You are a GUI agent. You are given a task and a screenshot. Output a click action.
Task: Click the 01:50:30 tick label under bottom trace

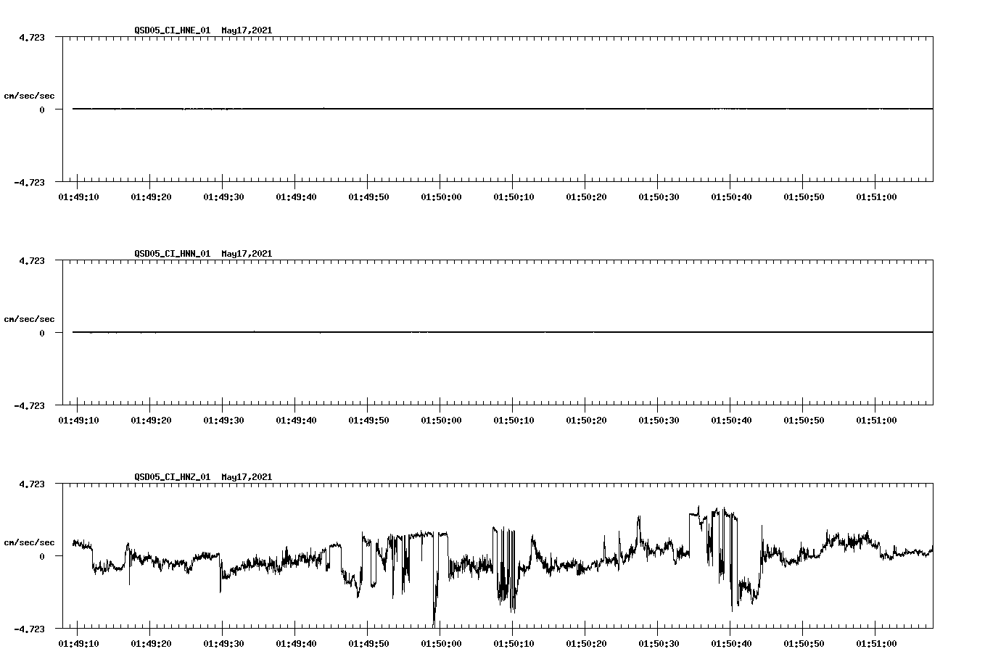point(659,642)
